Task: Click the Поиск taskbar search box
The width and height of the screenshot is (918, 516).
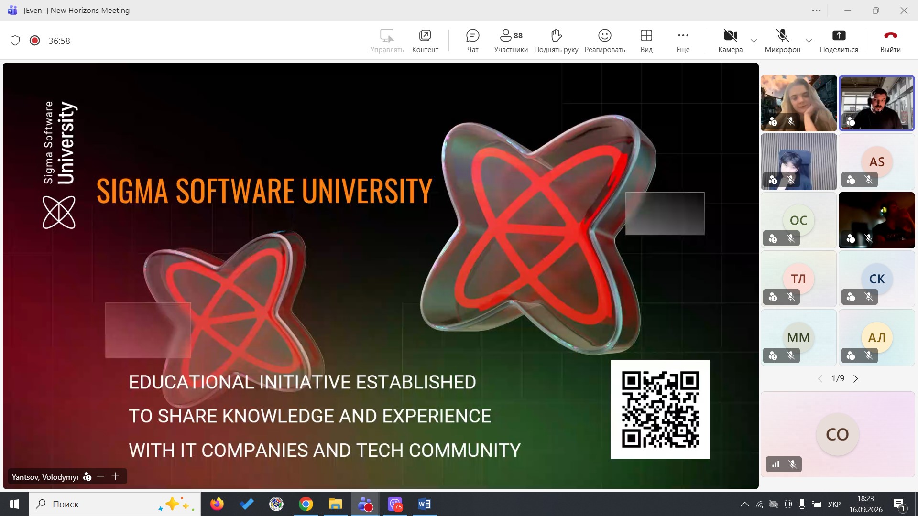Action: point(115,504)
